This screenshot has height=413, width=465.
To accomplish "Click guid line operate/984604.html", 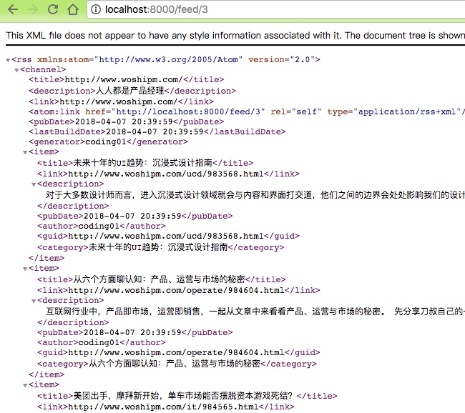I will [x=179, y=352].
